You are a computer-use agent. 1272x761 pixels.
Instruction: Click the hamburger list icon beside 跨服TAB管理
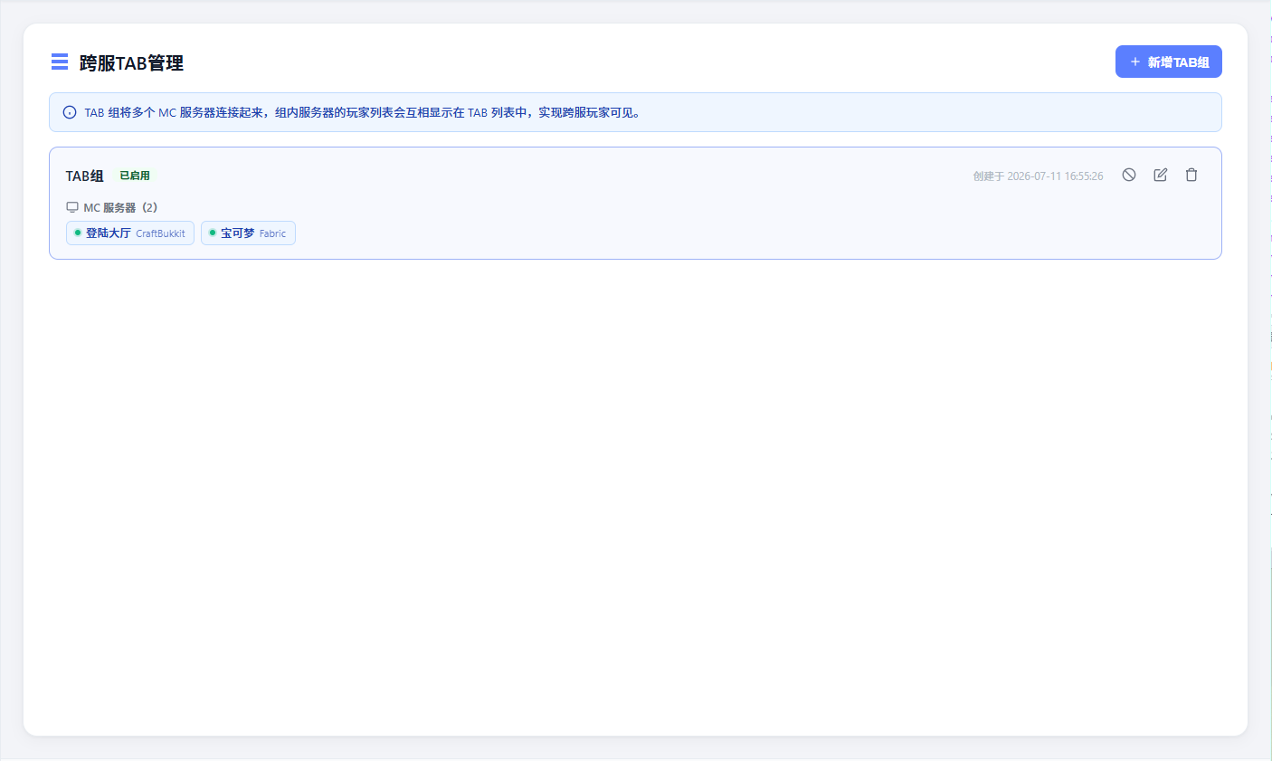[60, 62]
